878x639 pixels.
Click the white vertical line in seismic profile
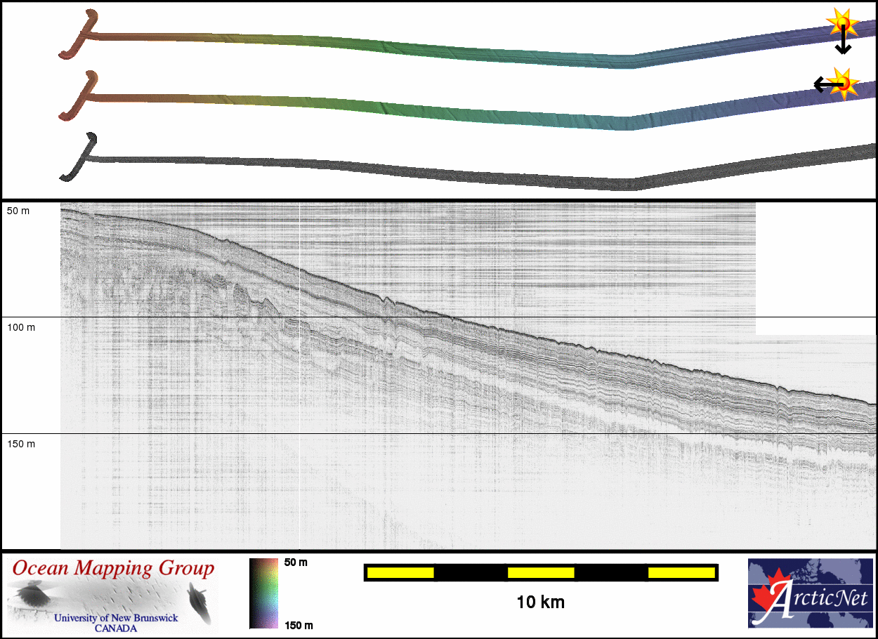(300, 421)
